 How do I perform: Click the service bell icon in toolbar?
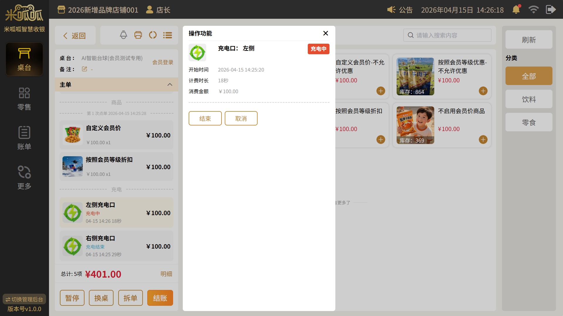[124, 35]
